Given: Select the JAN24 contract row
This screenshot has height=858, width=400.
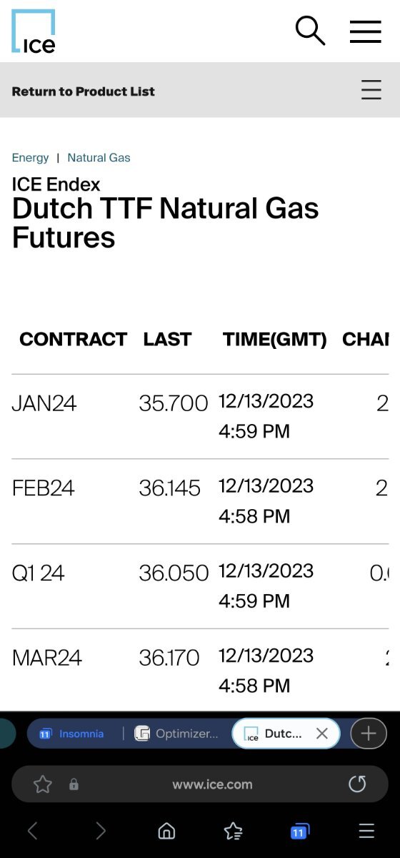Looking at the screenshot, I should tap(200, 417).
